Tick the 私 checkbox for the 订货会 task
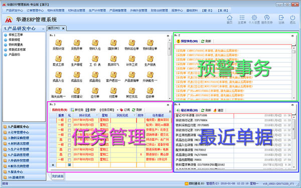The width and height of the screenshot is (301, 188). click(69, 145)
